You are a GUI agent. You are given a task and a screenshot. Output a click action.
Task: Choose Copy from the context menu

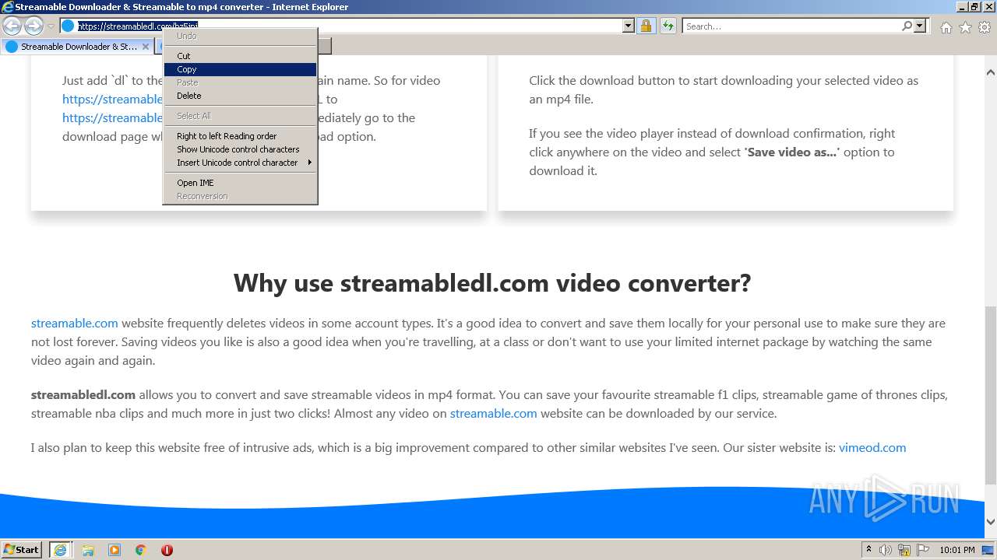[x=240, y=69]
